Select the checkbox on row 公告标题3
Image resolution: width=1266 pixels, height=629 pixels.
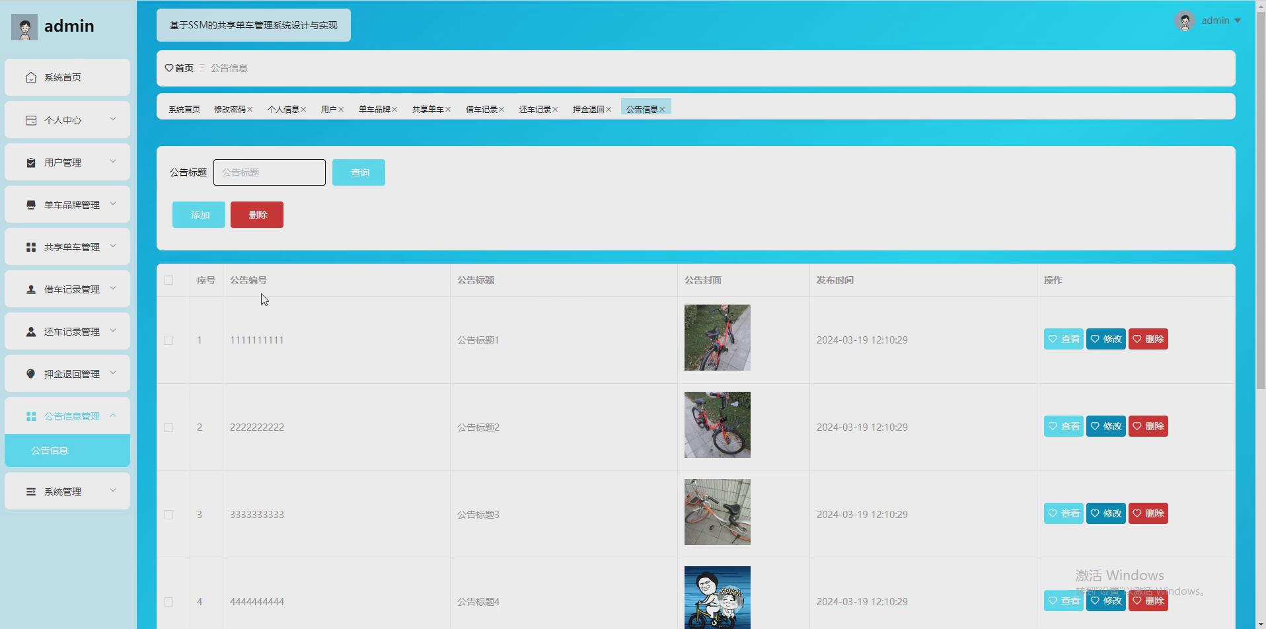[168, 514]
